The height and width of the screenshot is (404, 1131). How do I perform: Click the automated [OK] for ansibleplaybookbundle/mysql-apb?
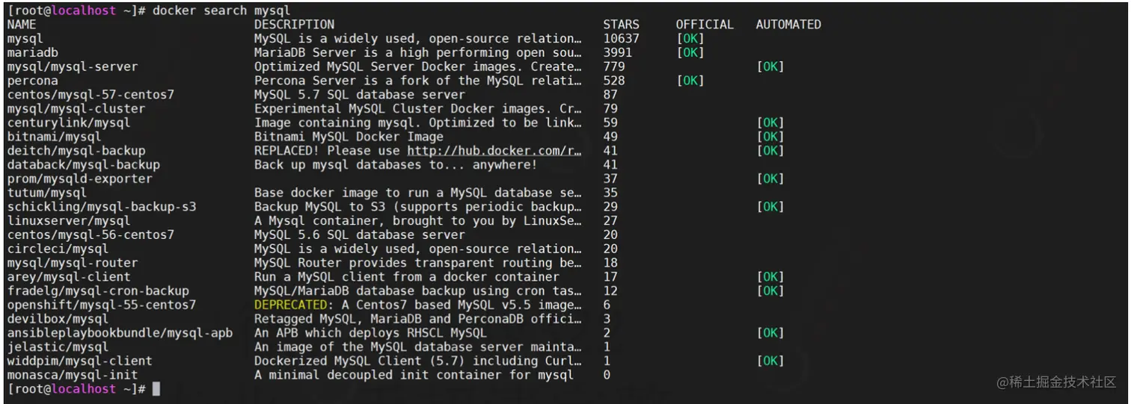click(x=770, y=333)
